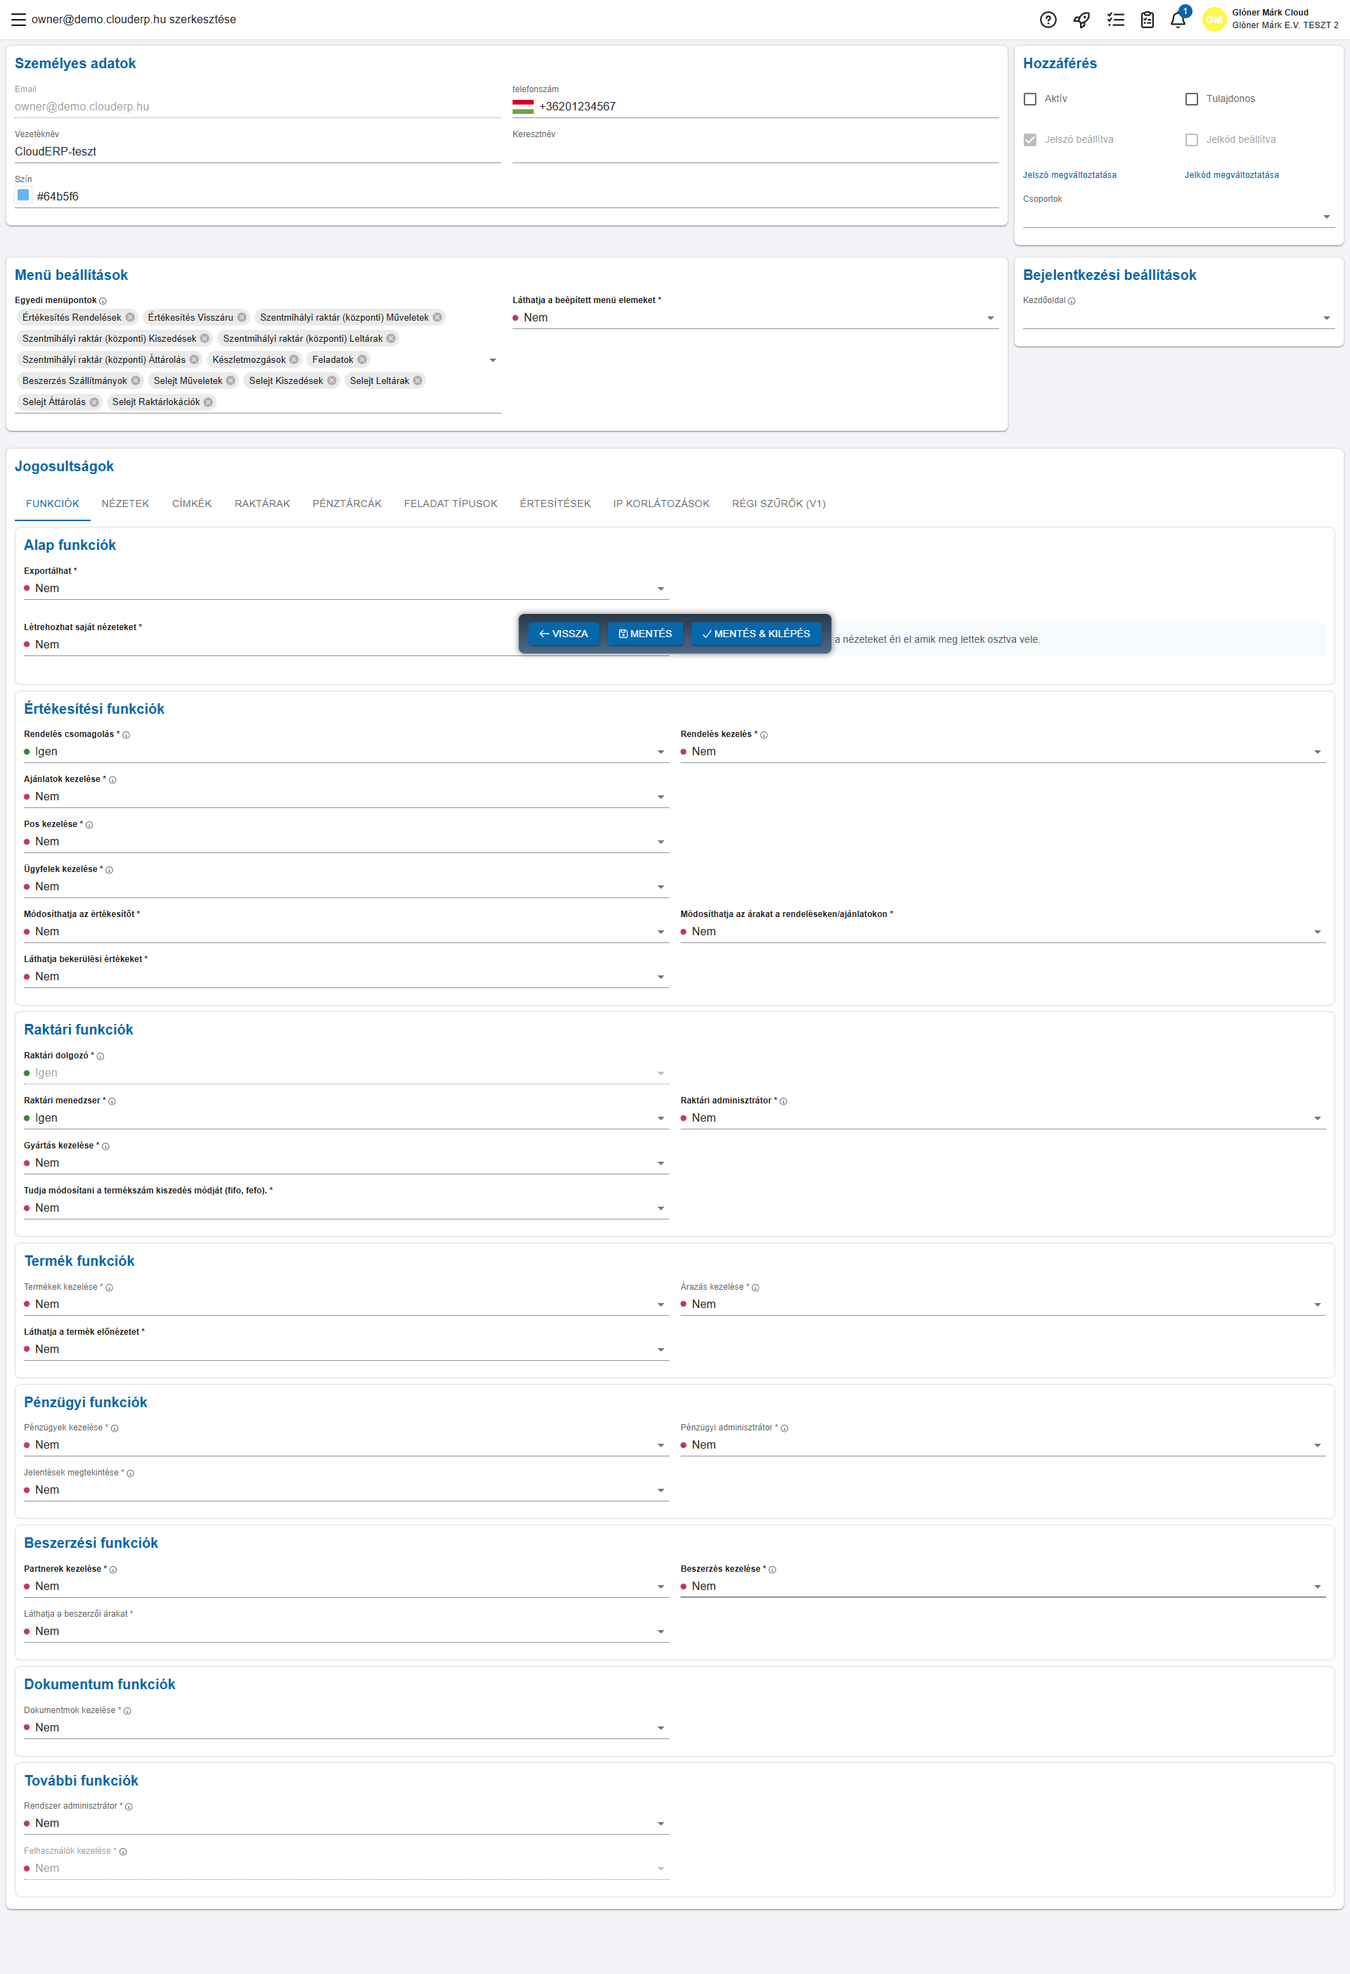Open the notifications bell
This screenshot has height=1974, width=1350.
click(1178, 20)
